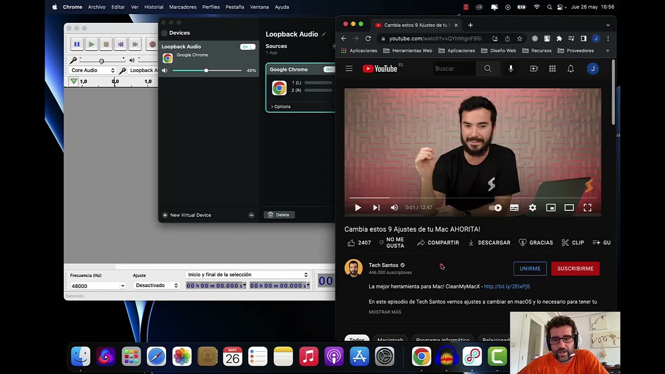Open the Loopback recording device dropdown in Audacity
This screenshot has width=665, height=374.
click(143, 70)
